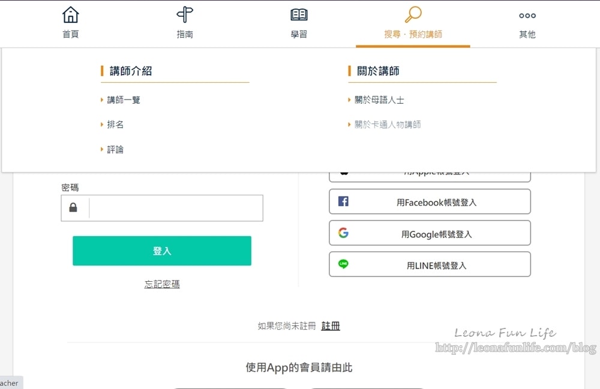Click the 註冊 sign-up link
Image resolution: width=600 pixels, height=389 pixels.
[x=331, y=326]
